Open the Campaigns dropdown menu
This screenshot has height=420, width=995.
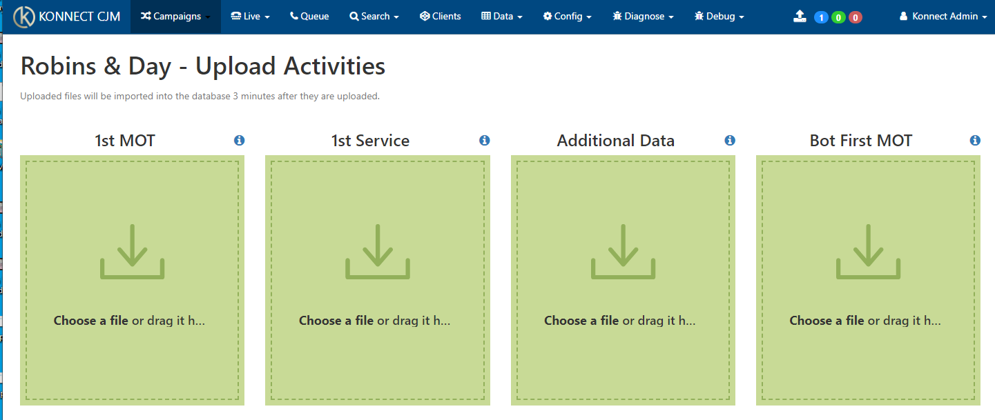(x=175, y=16)
